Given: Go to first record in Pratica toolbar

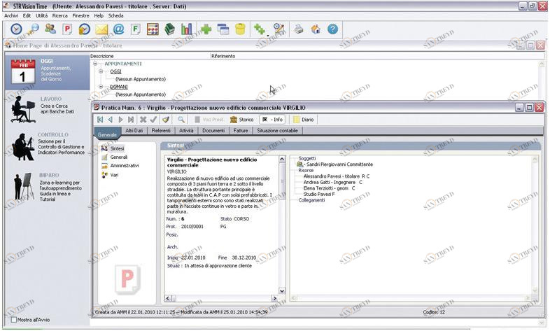Looking at the screenshot, I should (100, 120).
